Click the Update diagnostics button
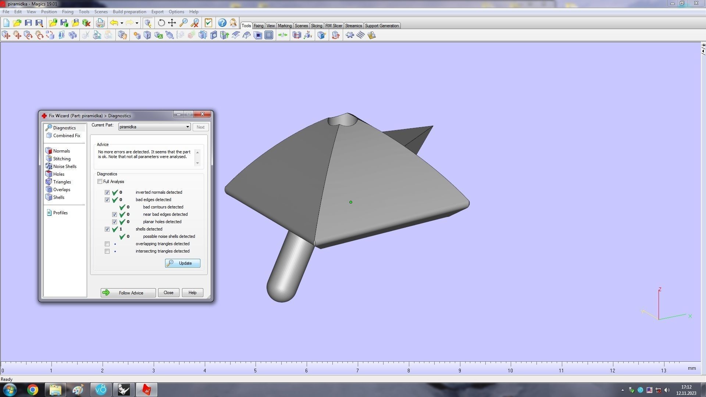 pyautogui.click(x=182, y=263)
